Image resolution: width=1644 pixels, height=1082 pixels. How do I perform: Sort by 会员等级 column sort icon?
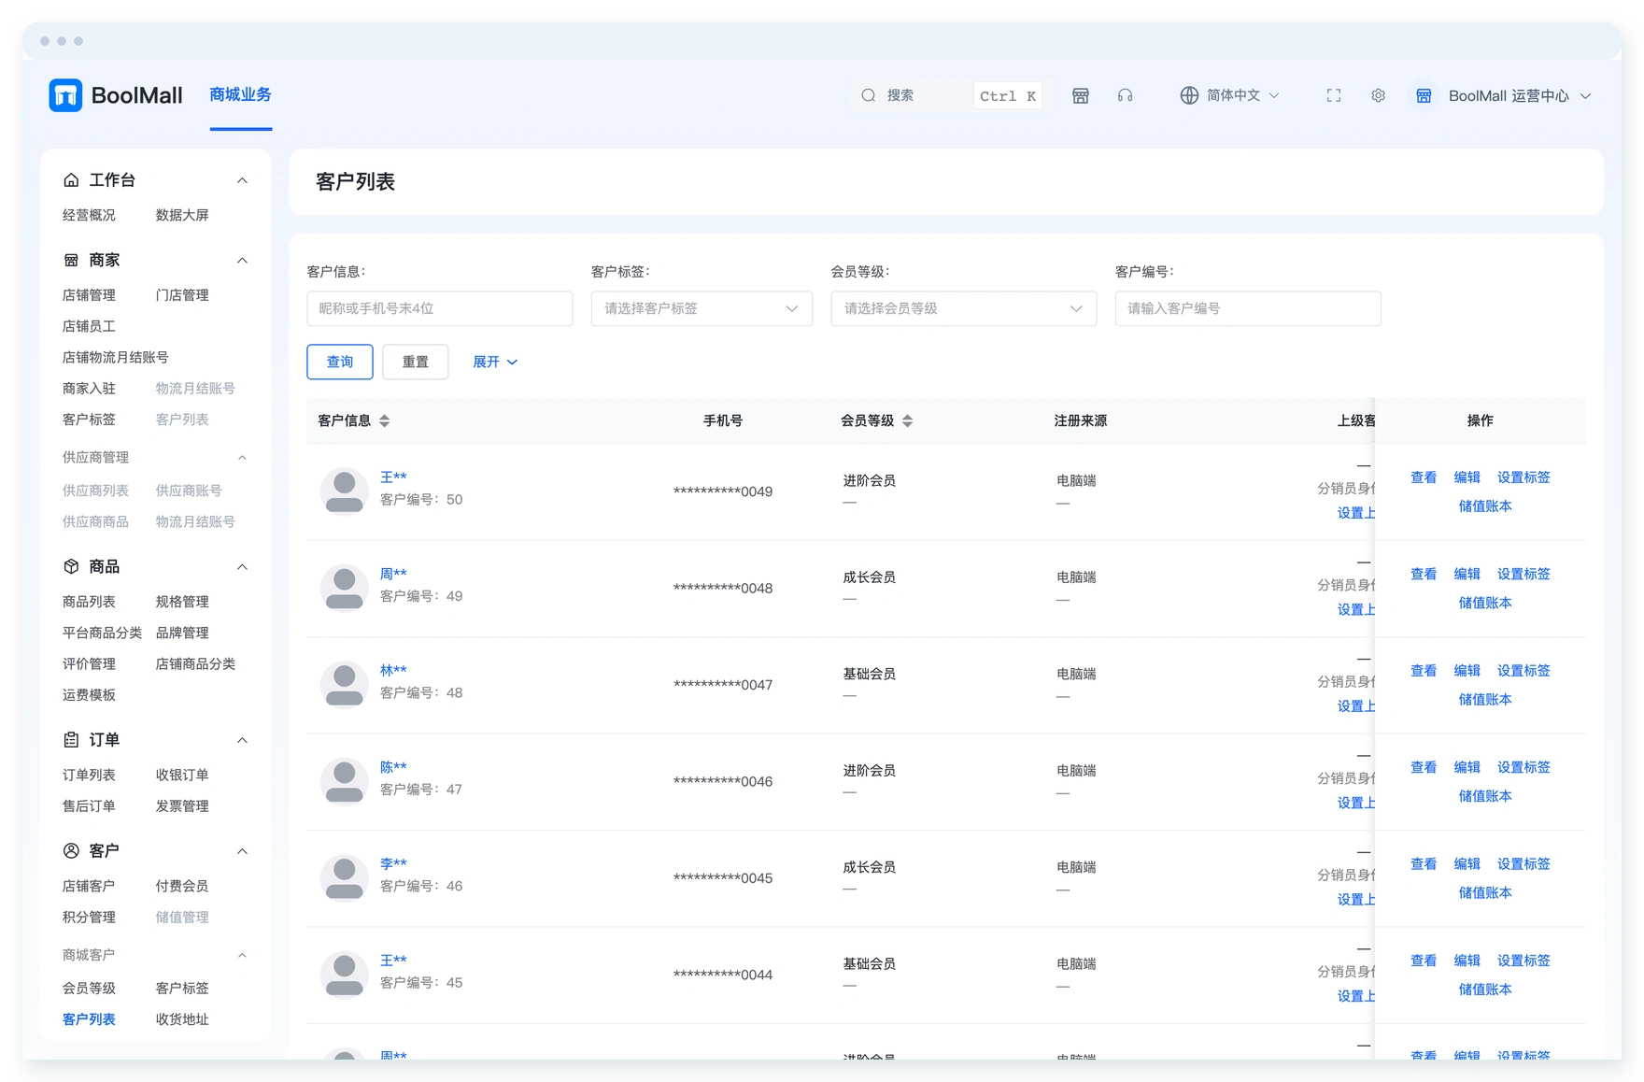(907, 420)
